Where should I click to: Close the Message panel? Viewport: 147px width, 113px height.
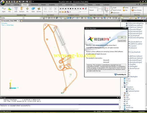[119, 98]
